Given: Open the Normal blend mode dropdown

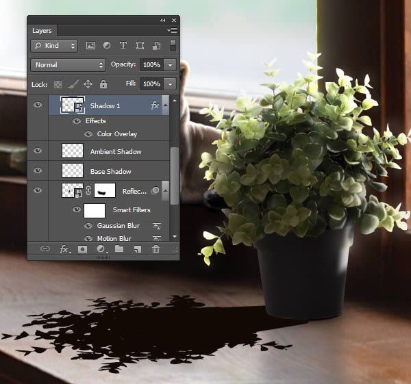Looking at the screenshot, I should tap(68, 65).
